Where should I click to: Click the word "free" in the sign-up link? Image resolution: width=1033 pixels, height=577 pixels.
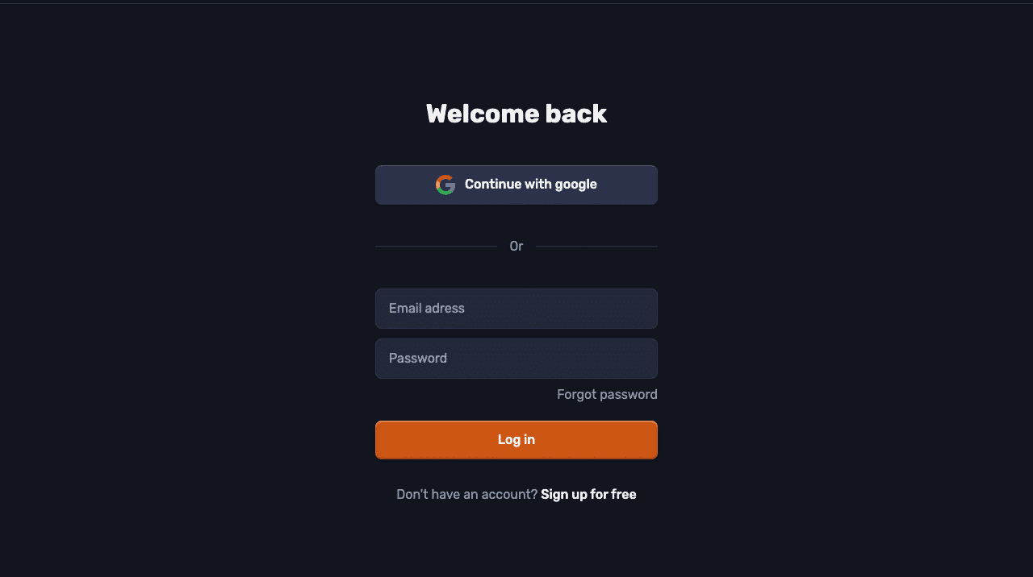(624, 494)
